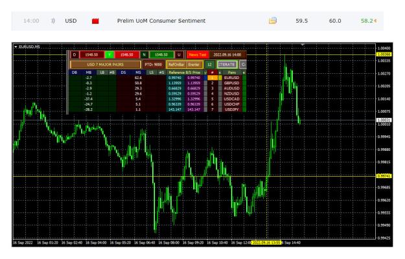The height and width of the screenshot is (259, 405).
Task: Click the Reference B/S Price header
Action: coord(185,73)
